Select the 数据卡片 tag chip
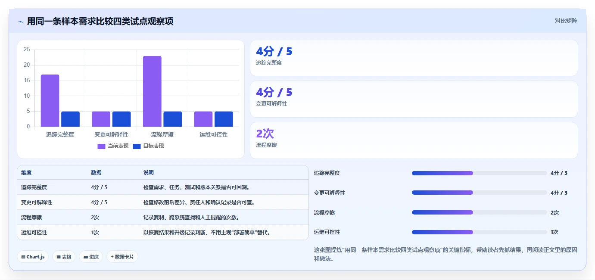Image resolution: width=595 pixels, height=280 pixels. coord(122,257)
